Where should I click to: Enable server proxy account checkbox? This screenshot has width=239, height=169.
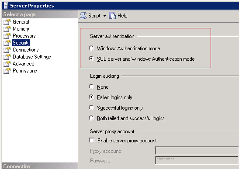91,140
